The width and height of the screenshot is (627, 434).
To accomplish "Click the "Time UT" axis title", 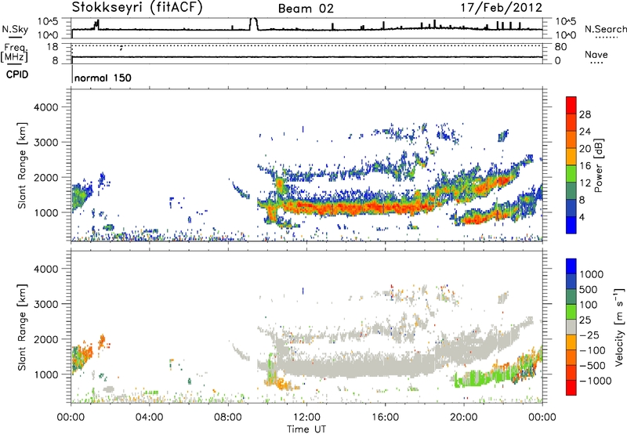I will pyautogui.click(x=306, y=429).
